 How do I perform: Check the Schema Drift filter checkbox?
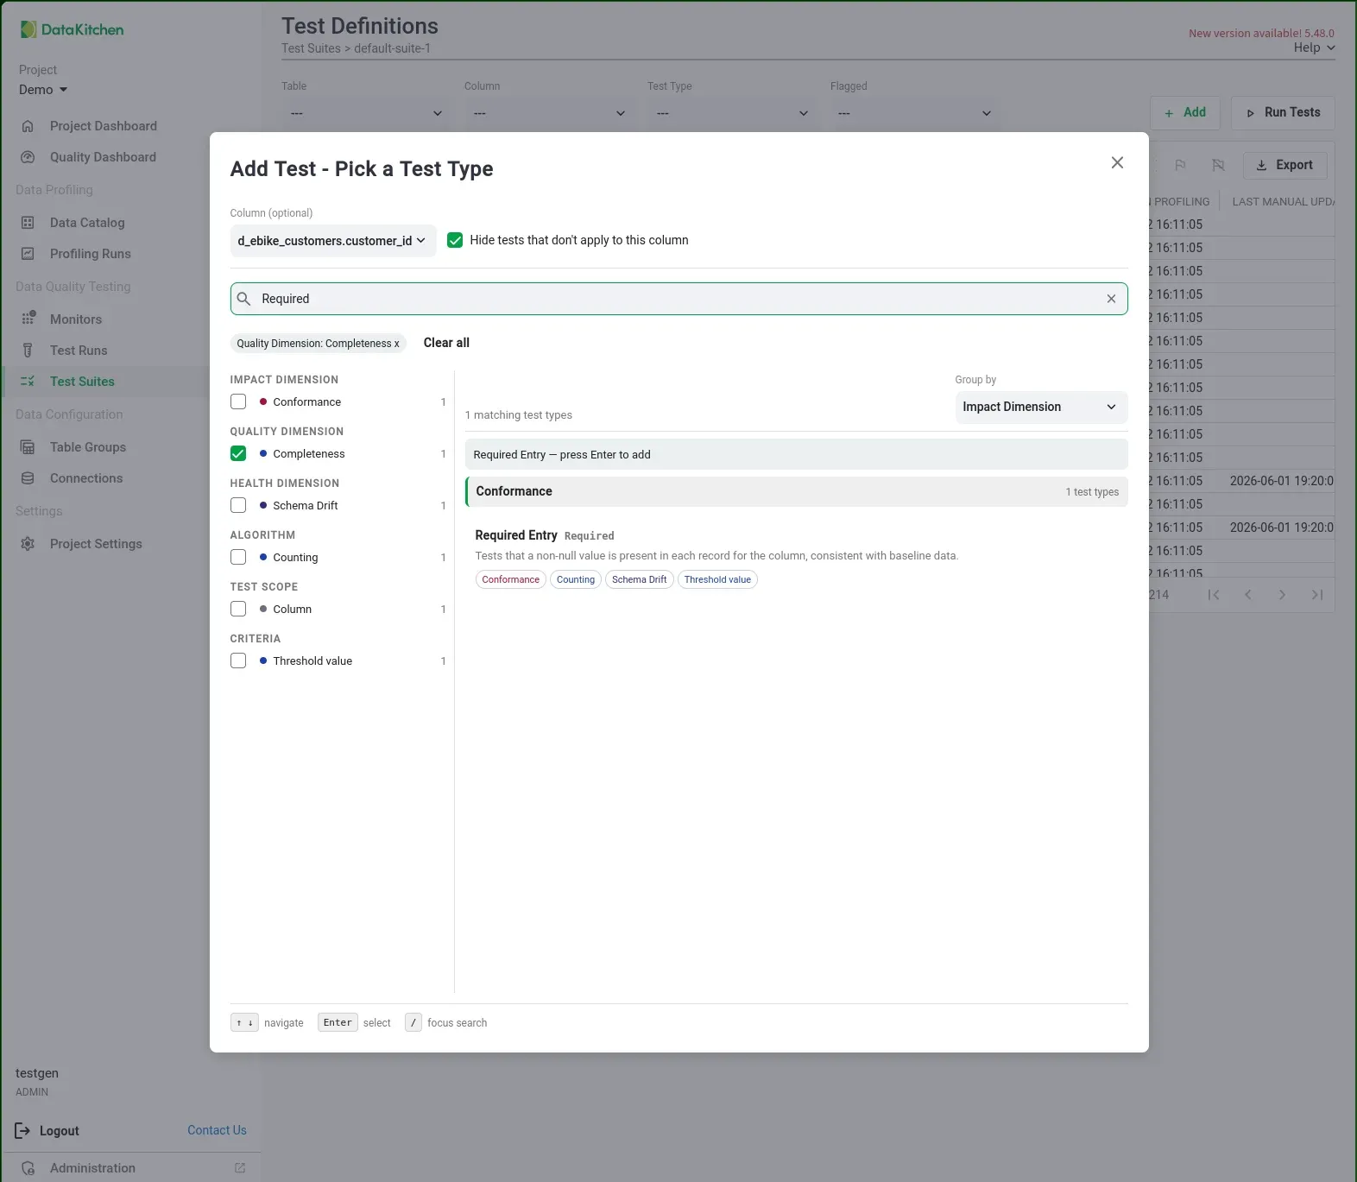[238, 505]
